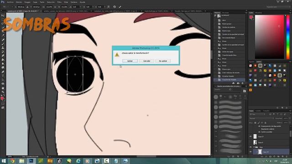This screenshot has height=164, width=292.
Task: Create new layer in Layers panel
Action: tap(283, 157)
